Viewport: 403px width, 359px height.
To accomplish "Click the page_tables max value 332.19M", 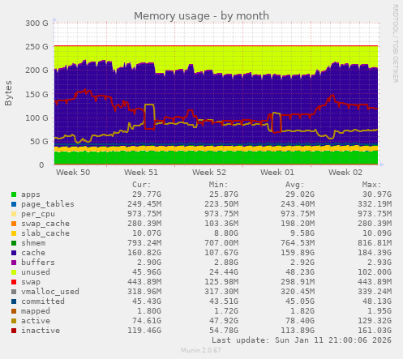I will pos(375,204).
